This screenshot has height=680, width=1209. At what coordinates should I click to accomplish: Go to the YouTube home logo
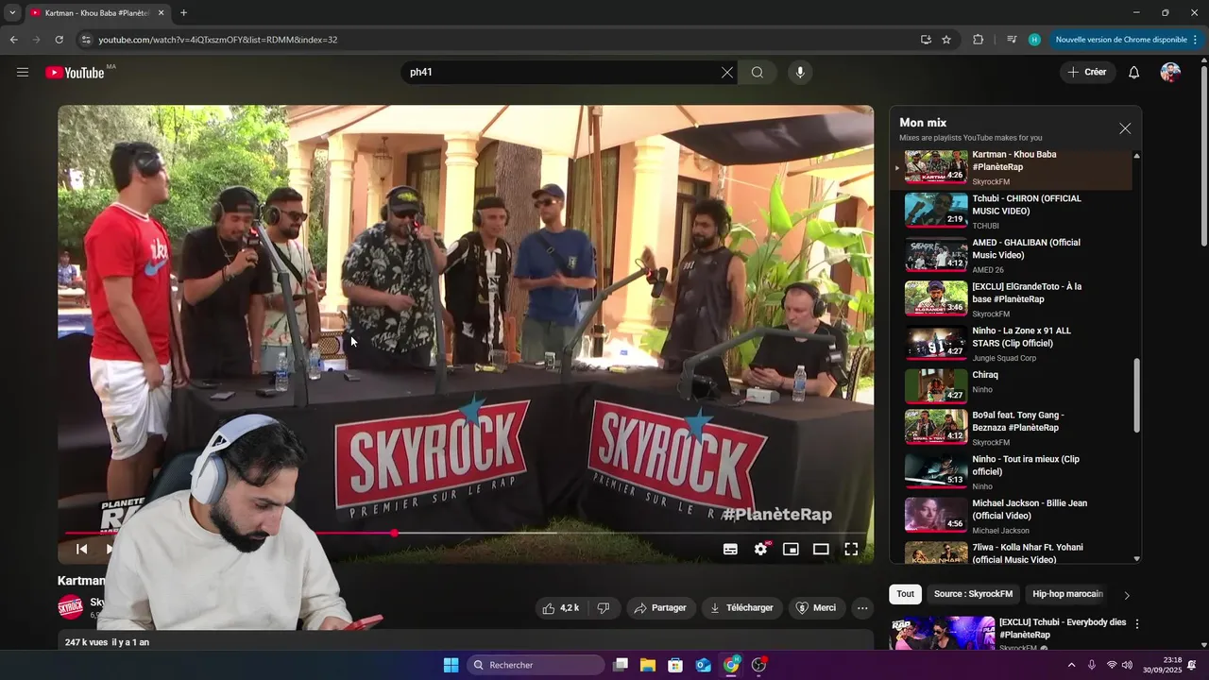(x=75, y=73)
